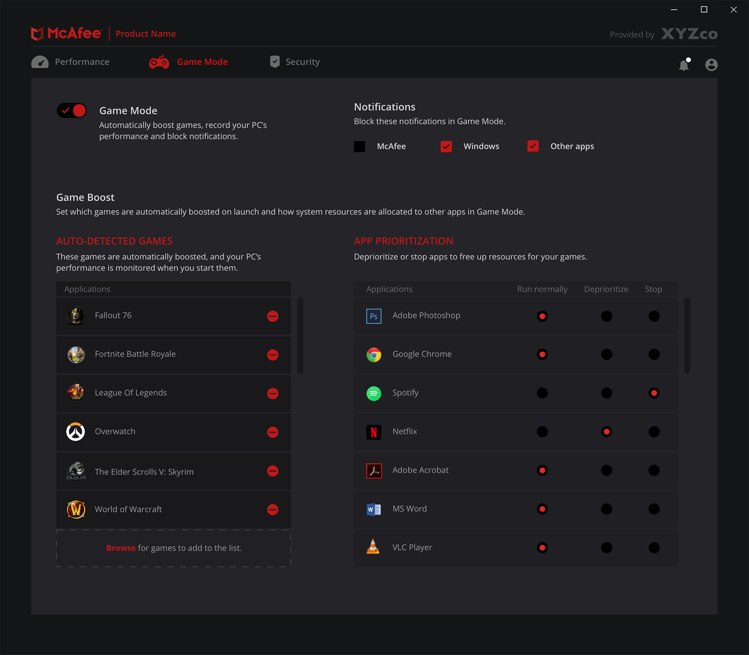Set Netflix to Run normally
Image resolution: width=749 pixels, height=655 pixels.
542,432
